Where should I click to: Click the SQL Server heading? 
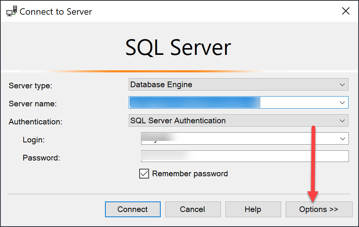pos(178,48)
